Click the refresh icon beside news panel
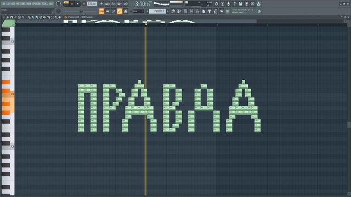Viewport: 351px width, 197px height. 259,11
